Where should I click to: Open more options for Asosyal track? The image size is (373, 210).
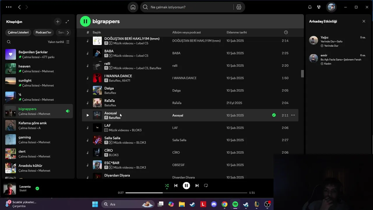[x=293, y=115]
